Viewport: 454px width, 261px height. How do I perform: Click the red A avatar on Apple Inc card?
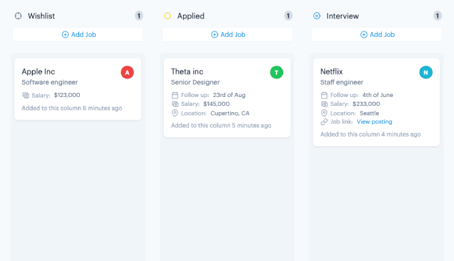128,72
